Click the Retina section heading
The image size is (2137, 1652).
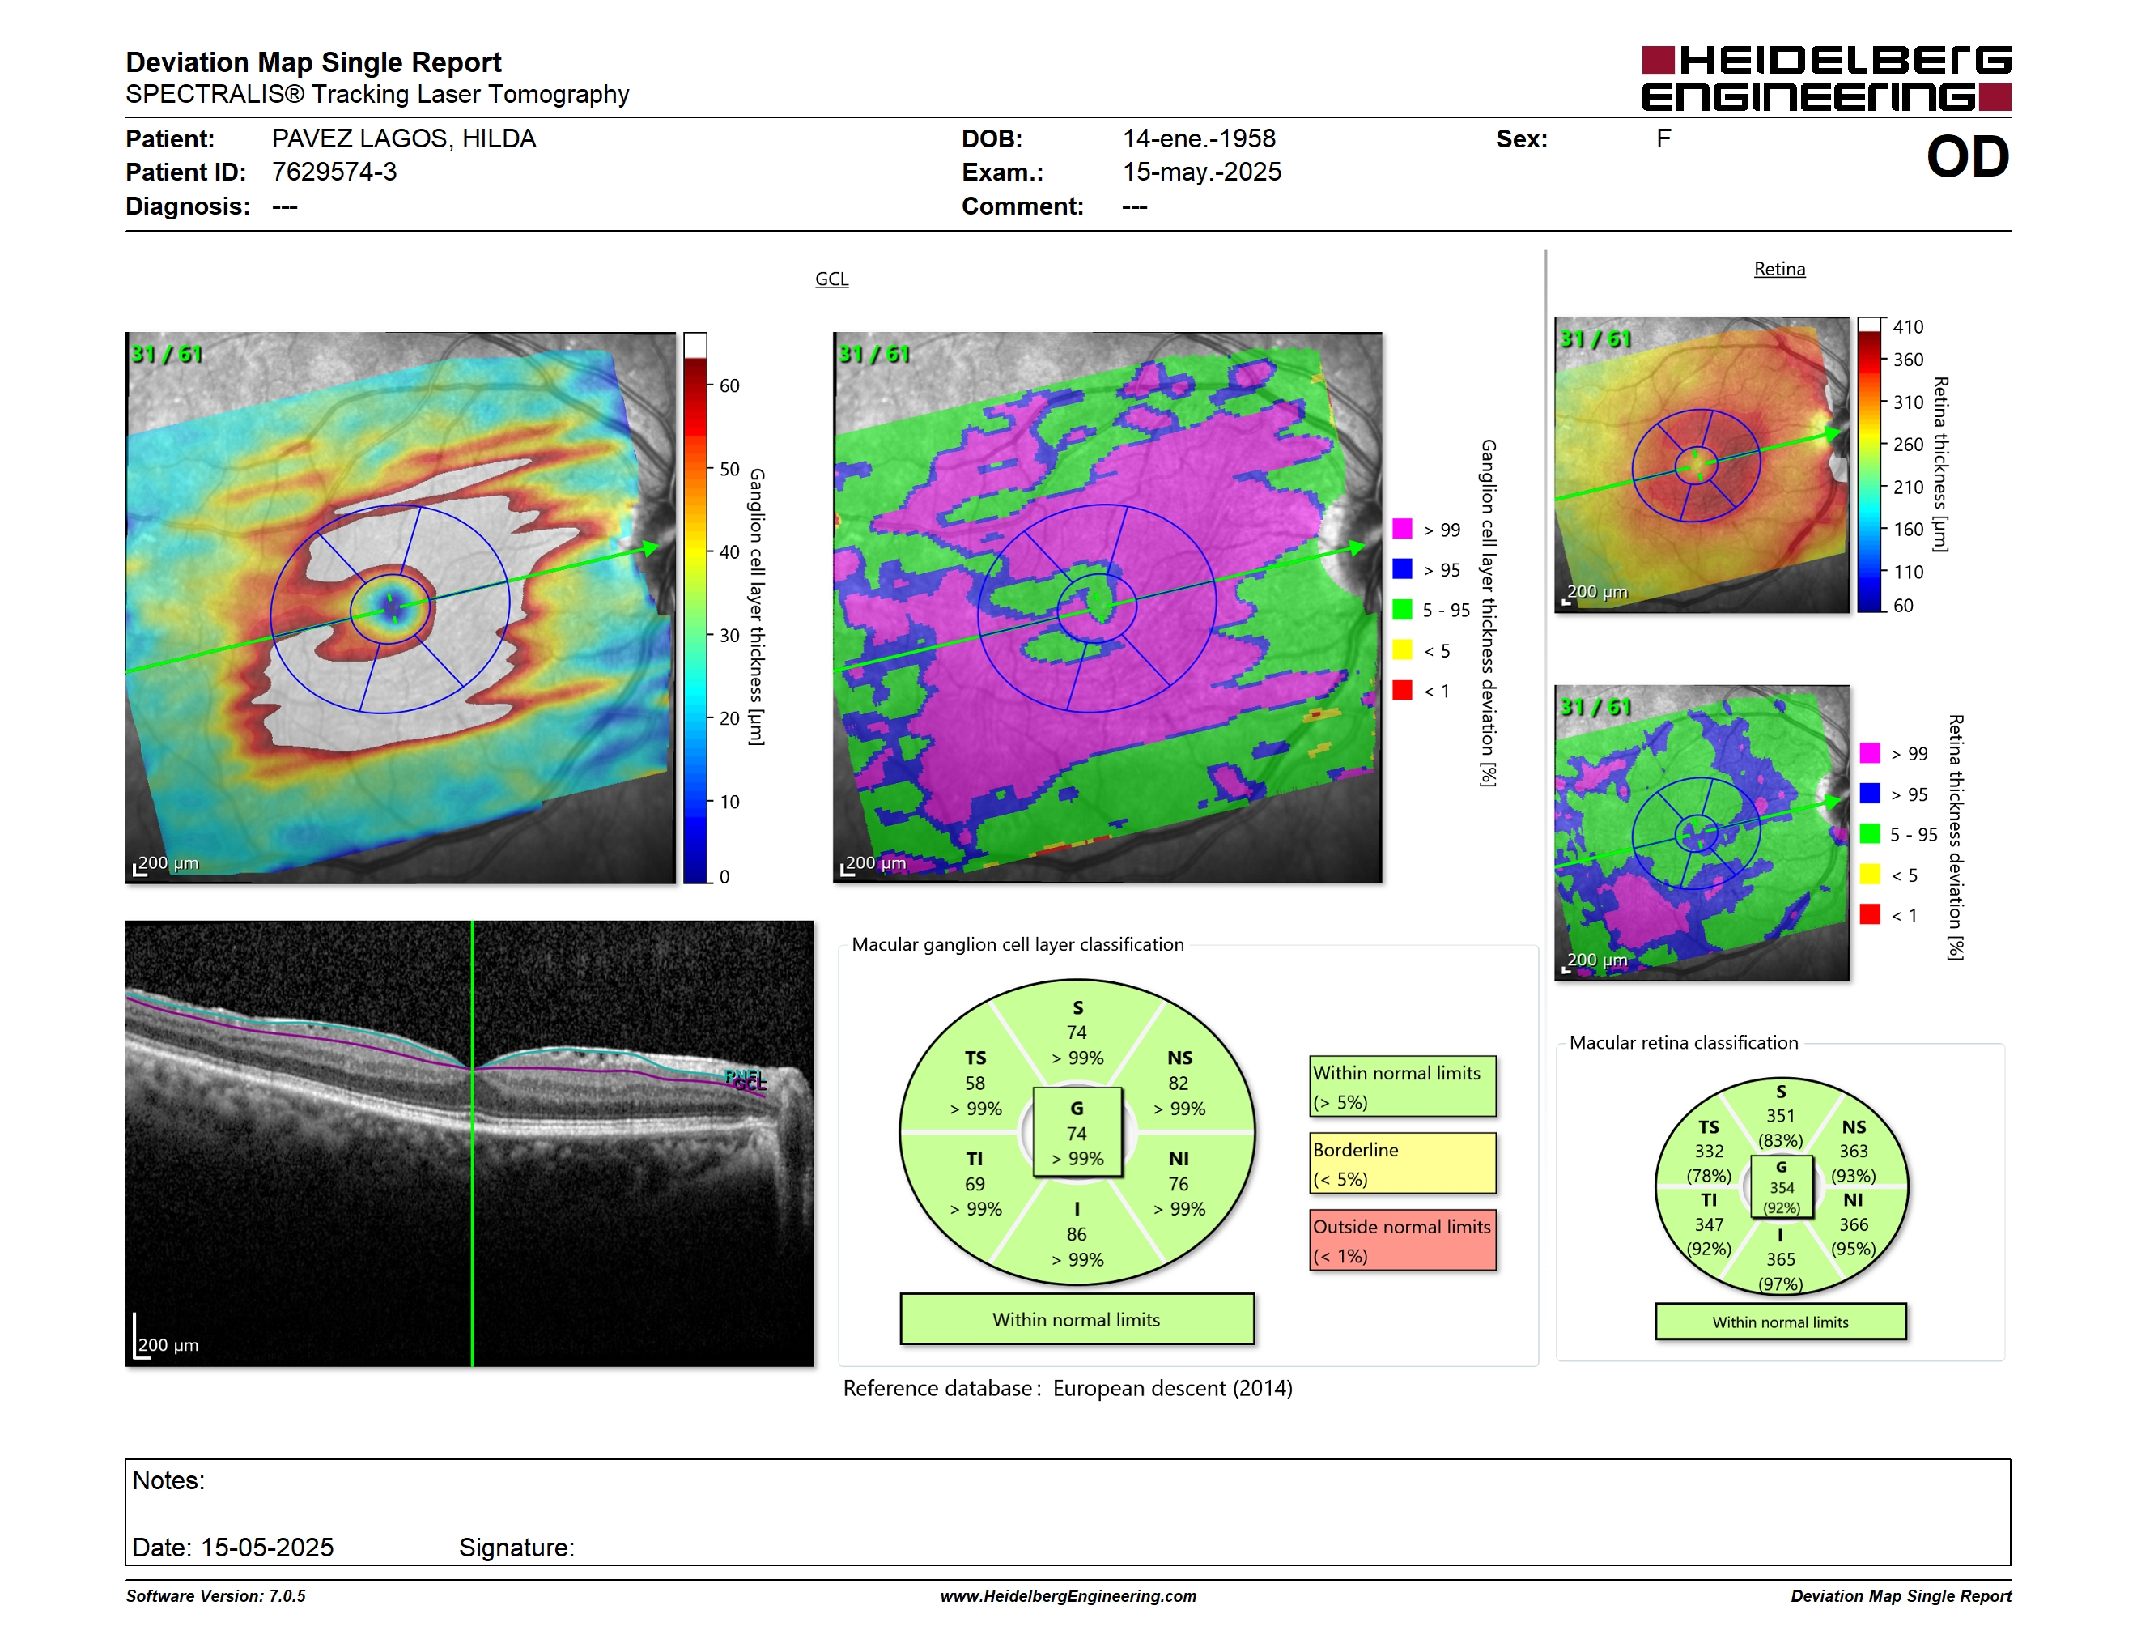(x=1779, y=269)
